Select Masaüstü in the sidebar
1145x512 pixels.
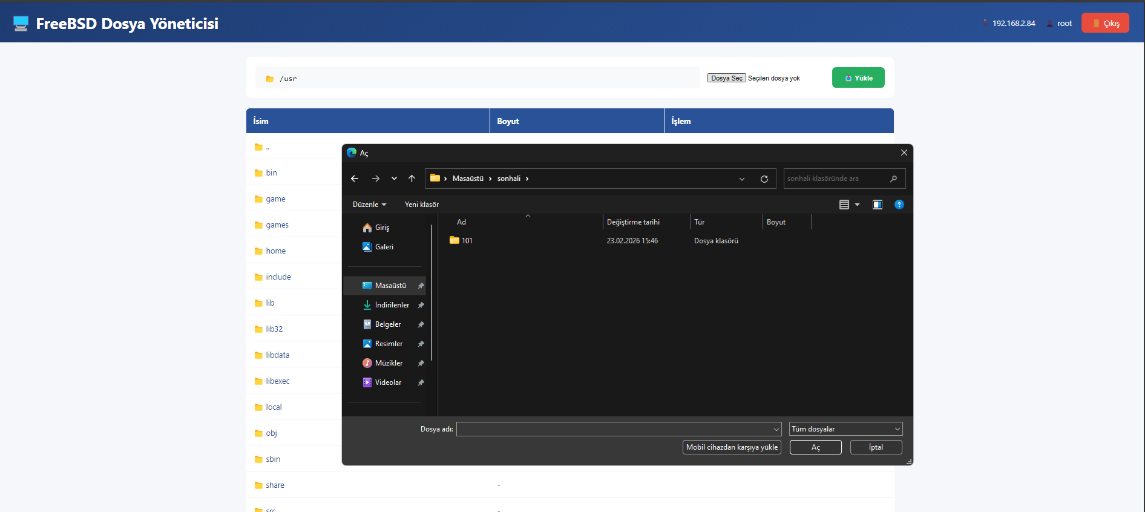[x=385, y=286]
